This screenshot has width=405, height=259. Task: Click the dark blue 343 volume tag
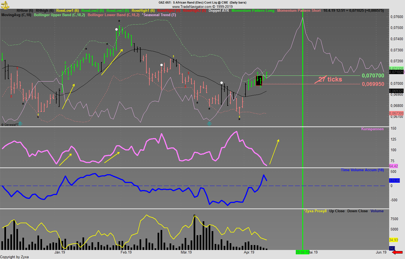[392, 248]
